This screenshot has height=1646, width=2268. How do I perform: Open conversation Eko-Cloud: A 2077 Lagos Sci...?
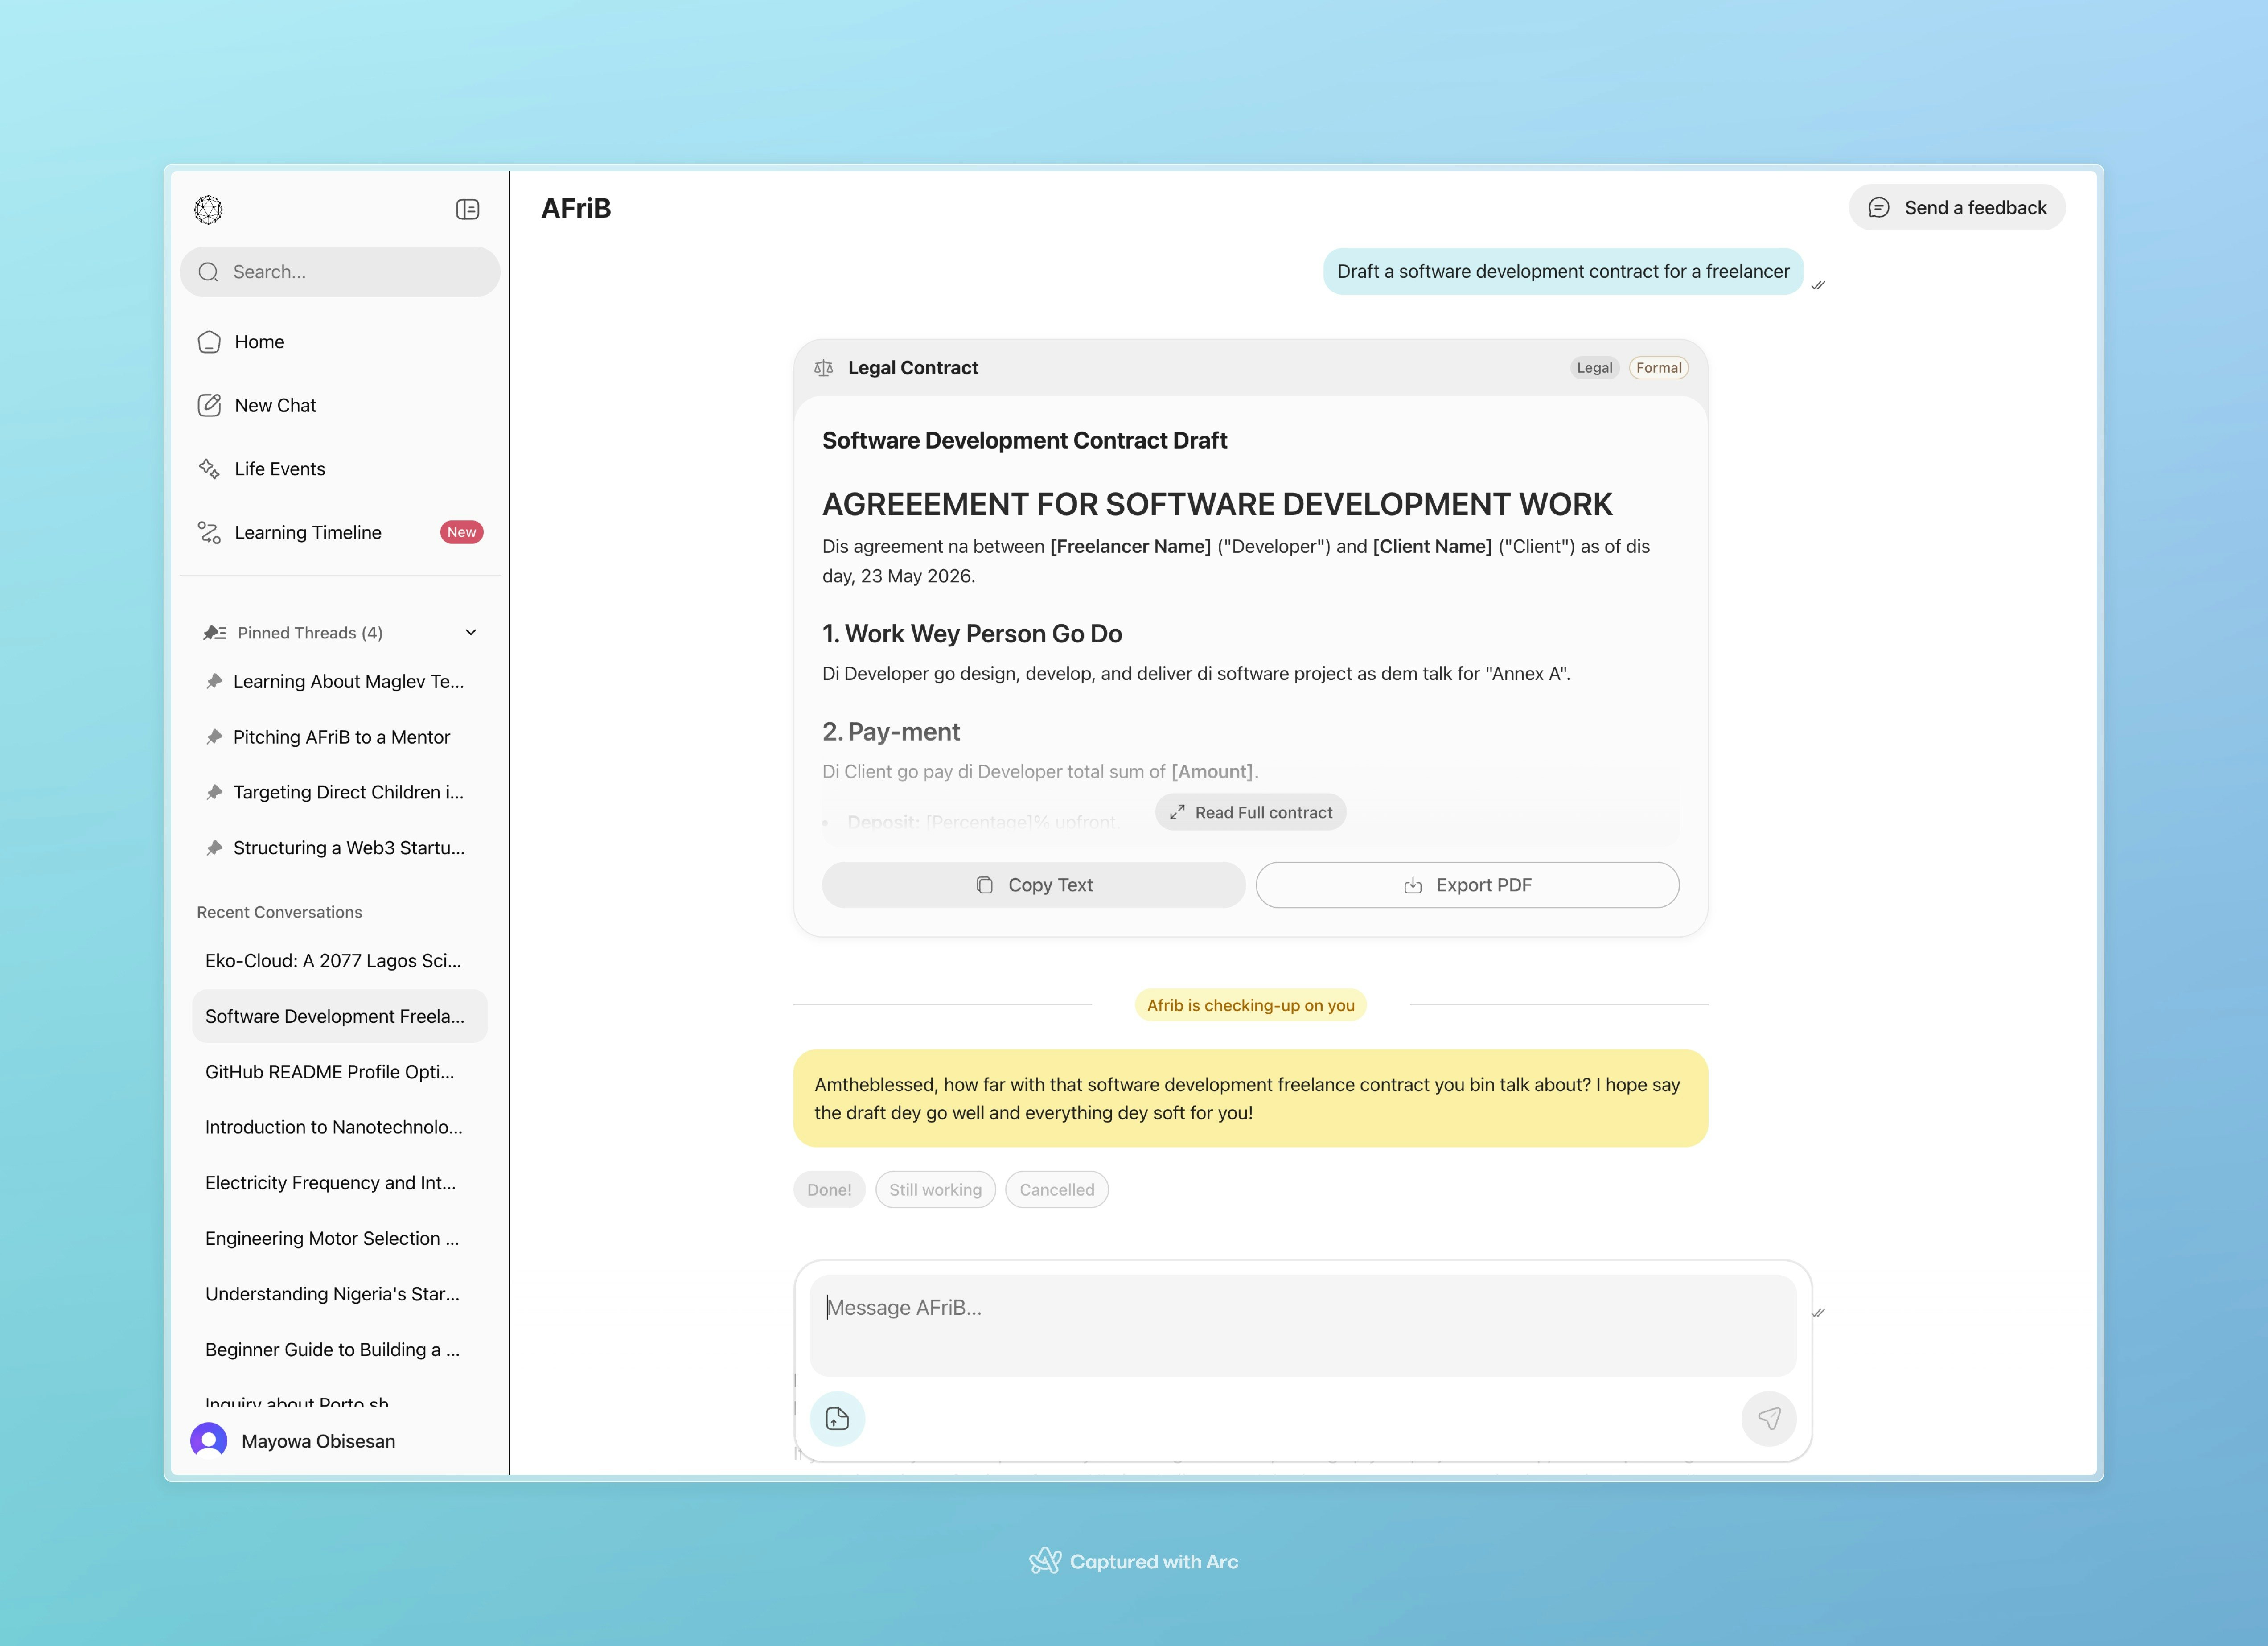tap(340, 961)
